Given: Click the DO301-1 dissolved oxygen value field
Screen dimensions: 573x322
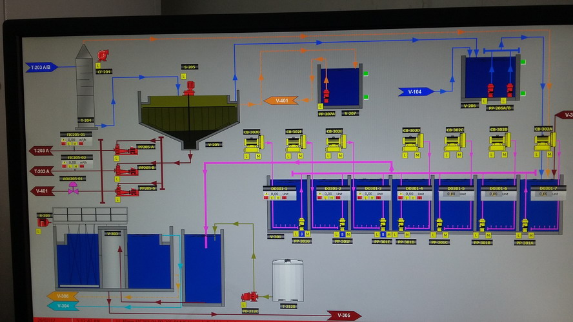Looking at the screenshot, I should click(x=280, y=193).
